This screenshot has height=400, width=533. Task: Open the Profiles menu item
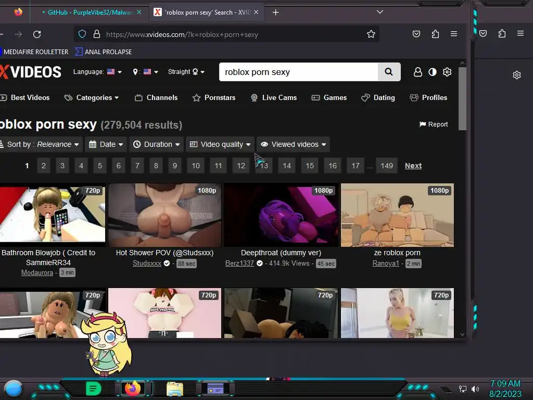[x=428, y=97]
